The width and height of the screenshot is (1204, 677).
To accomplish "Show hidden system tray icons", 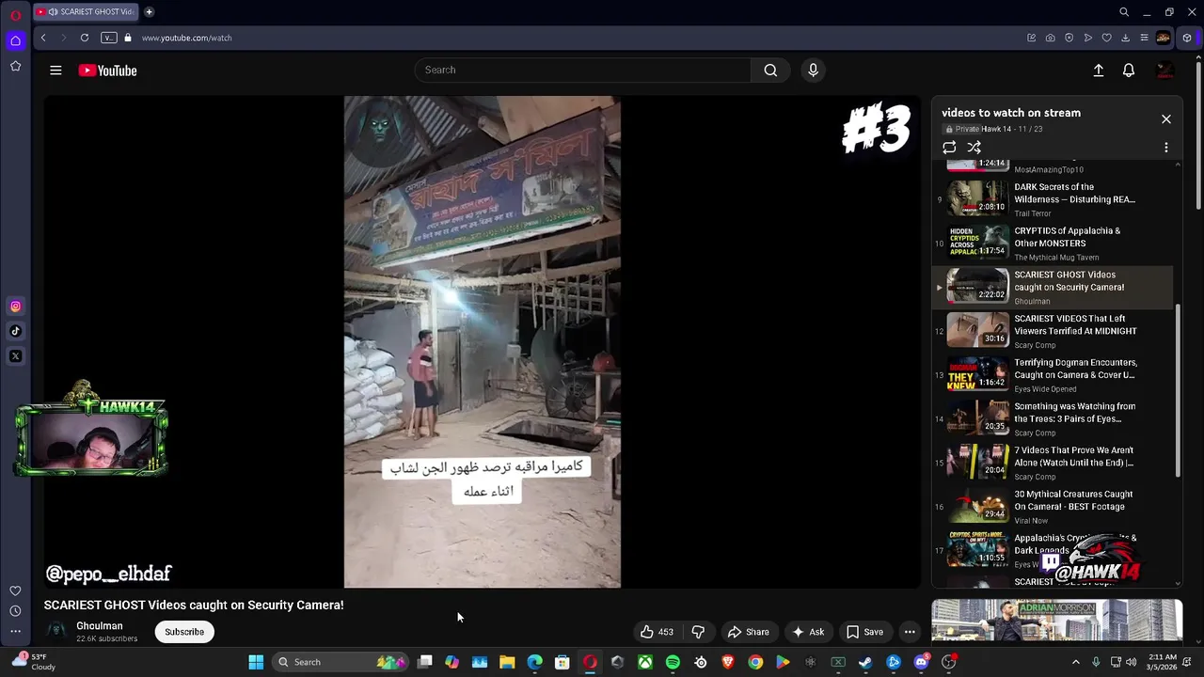I will coord(1076,662).
